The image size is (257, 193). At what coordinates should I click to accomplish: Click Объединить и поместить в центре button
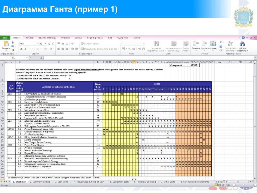[100, 49]
